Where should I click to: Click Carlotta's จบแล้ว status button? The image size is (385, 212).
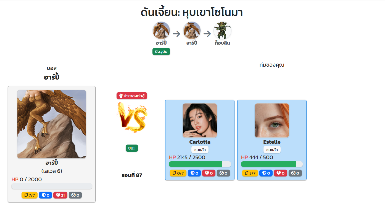tap(200, 150)
